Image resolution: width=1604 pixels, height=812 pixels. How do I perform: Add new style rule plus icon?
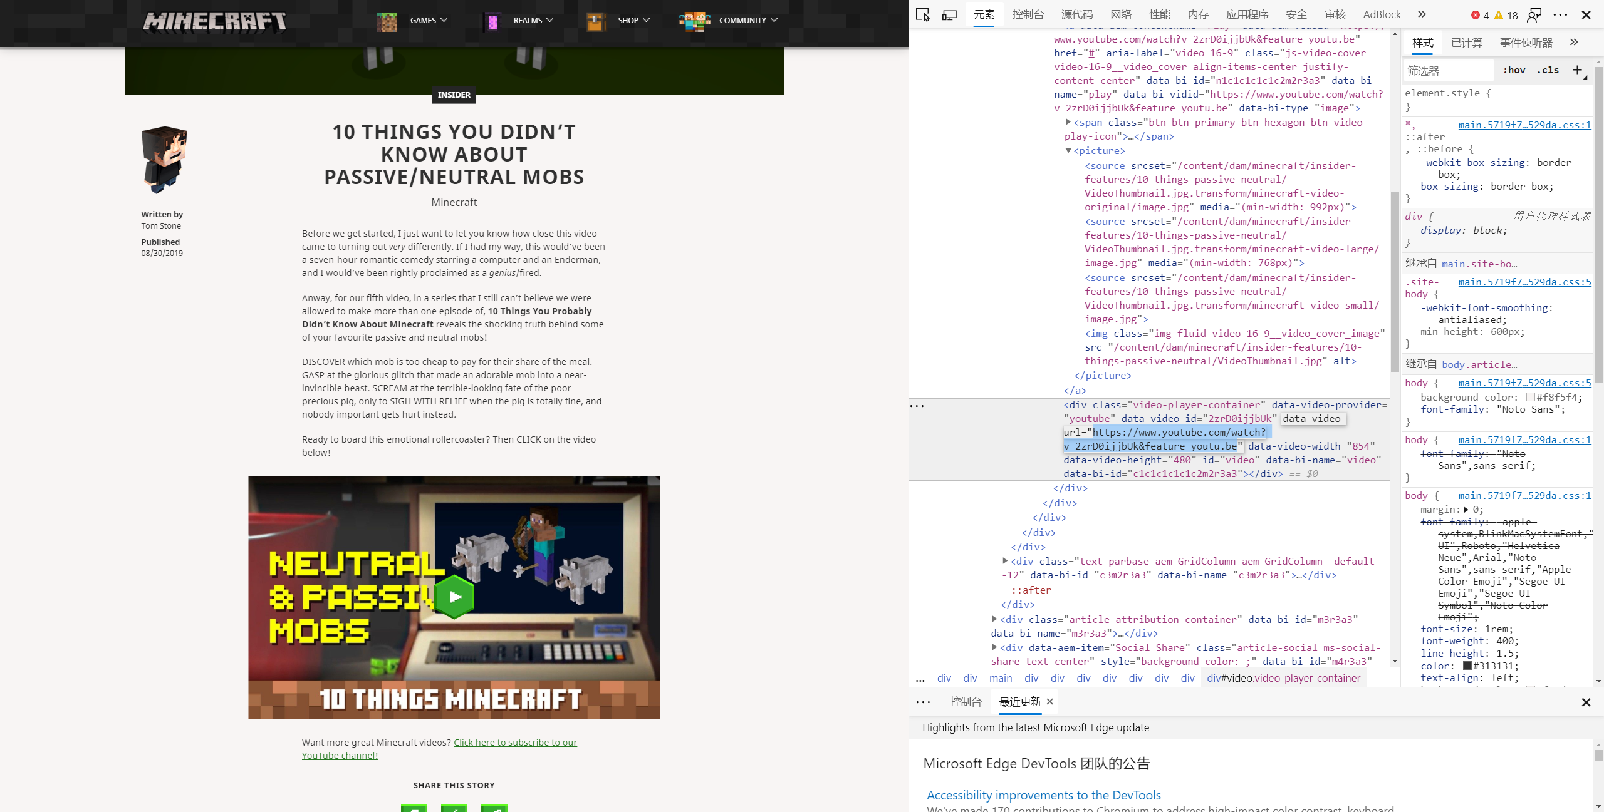[x=1577, y=70]
